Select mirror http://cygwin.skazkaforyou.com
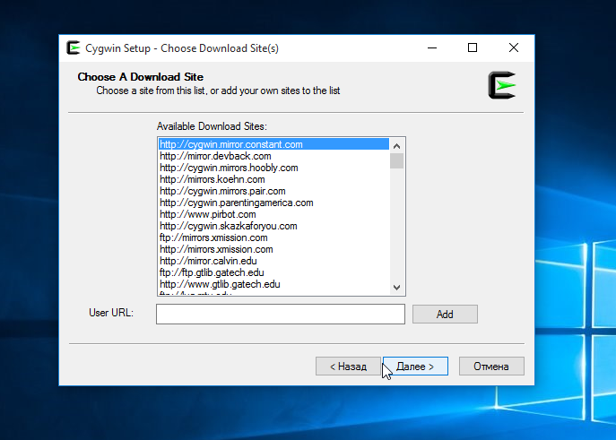The image size is (616, 440). (273, 226)
